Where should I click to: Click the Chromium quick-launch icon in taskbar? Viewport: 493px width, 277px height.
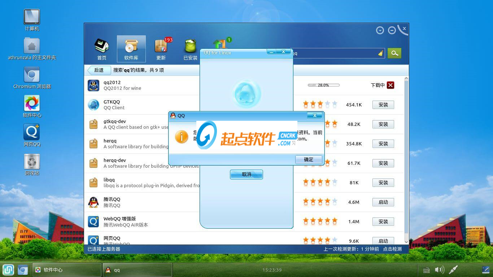pyautogui.click(x=23, y=270)
